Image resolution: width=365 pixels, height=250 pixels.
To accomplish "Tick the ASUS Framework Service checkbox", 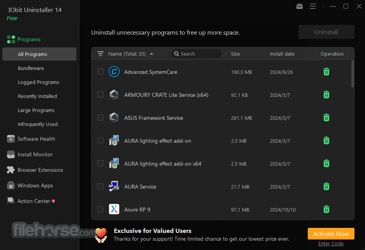I will point(101,117).
